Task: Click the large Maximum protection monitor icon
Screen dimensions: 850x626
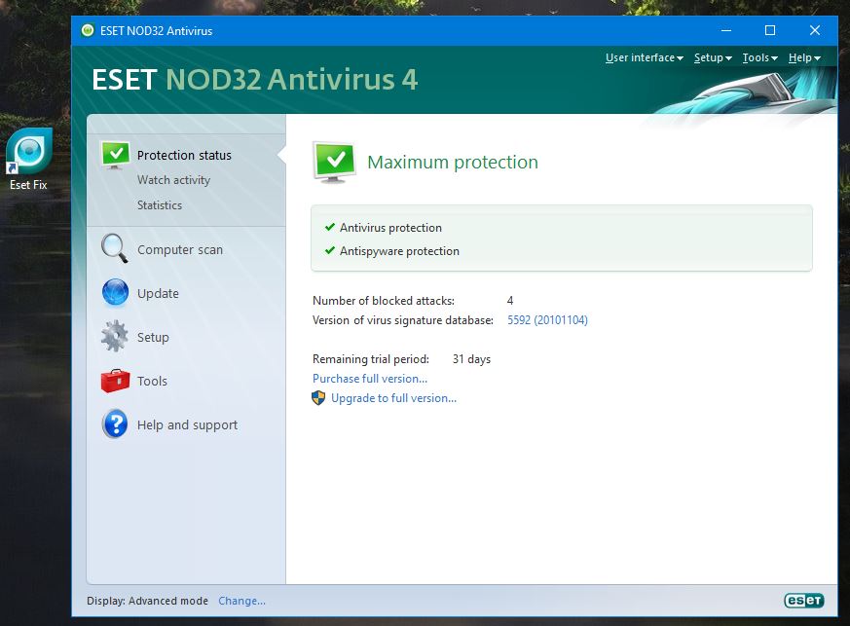Action: (x=335, y=162)
